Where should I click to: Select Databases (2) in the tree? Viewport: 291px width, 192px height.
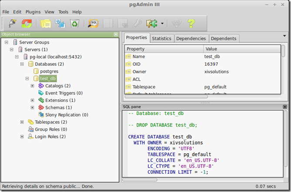(x=49, y=64)
